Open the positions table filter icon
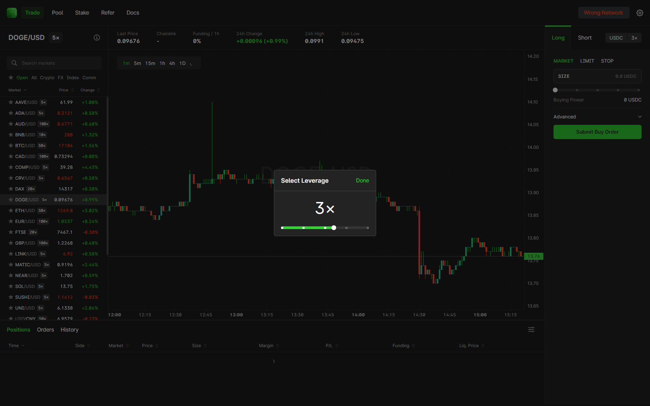 (x=531, y=330)
